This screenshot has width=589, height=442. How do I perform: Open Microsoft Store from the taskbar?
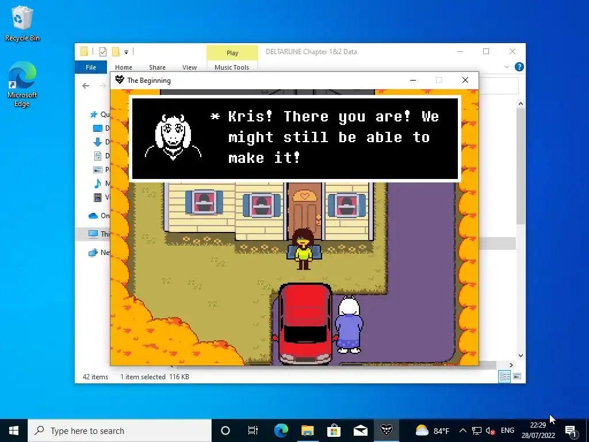click(x=334, y=430)
